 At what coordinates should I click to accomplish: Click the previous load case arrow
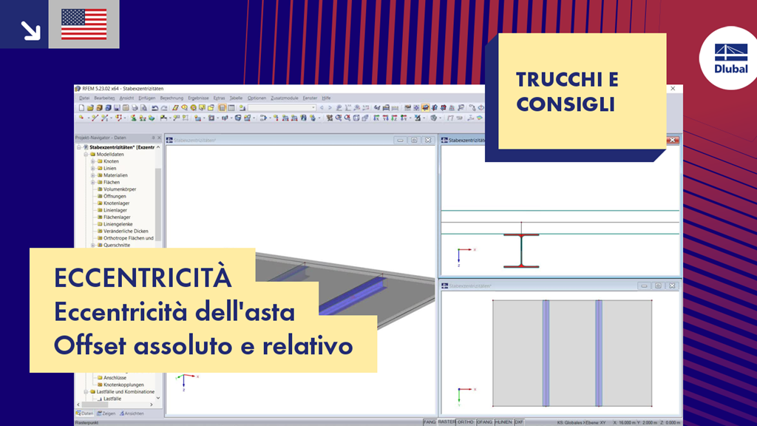point(322,108)
